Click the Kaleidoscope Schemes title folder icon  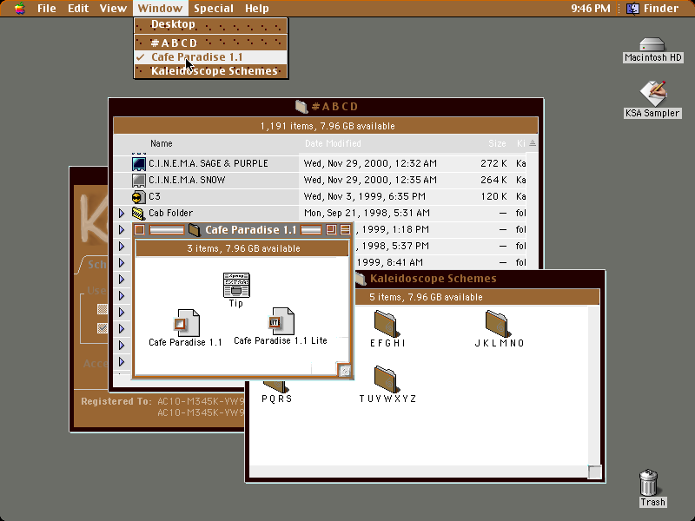click(x=360, y=279)
